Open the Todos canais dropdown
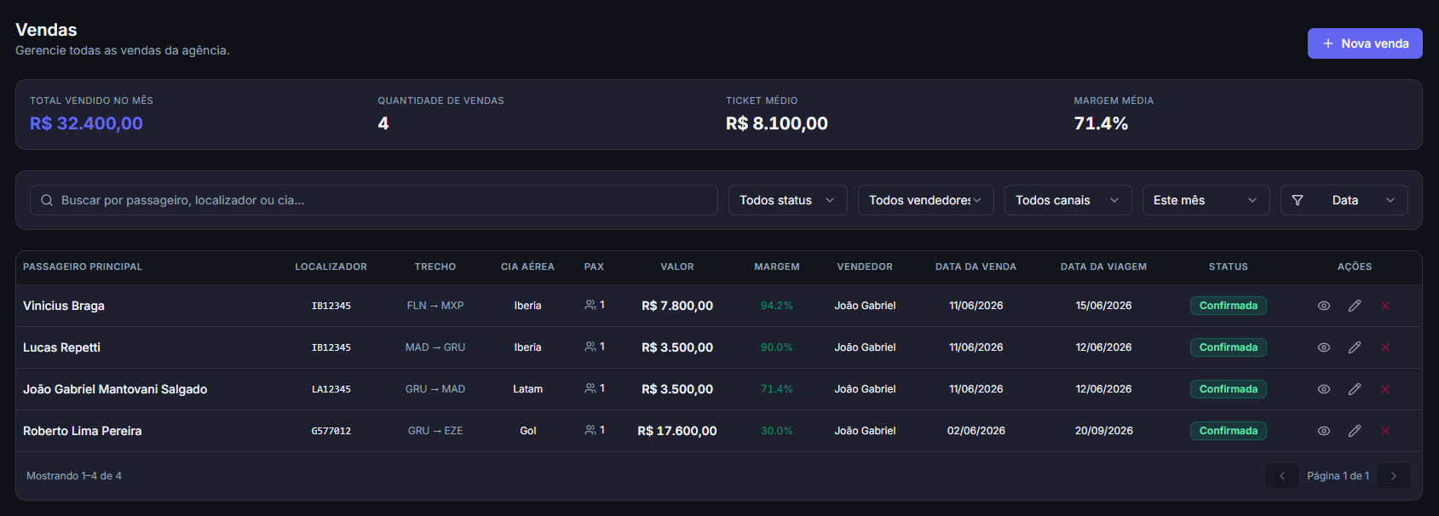 coord(1068,200)
